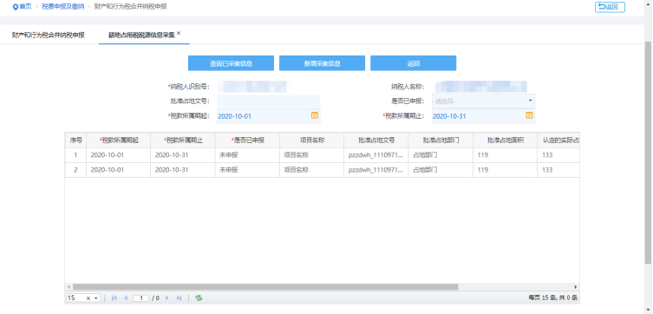Click the 批准占地文号 column header
653x314 pixels.
[376, 141]
